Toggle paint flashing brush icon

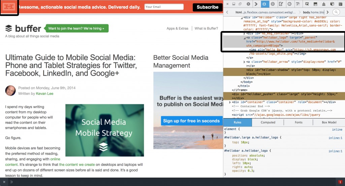(324, 4)
